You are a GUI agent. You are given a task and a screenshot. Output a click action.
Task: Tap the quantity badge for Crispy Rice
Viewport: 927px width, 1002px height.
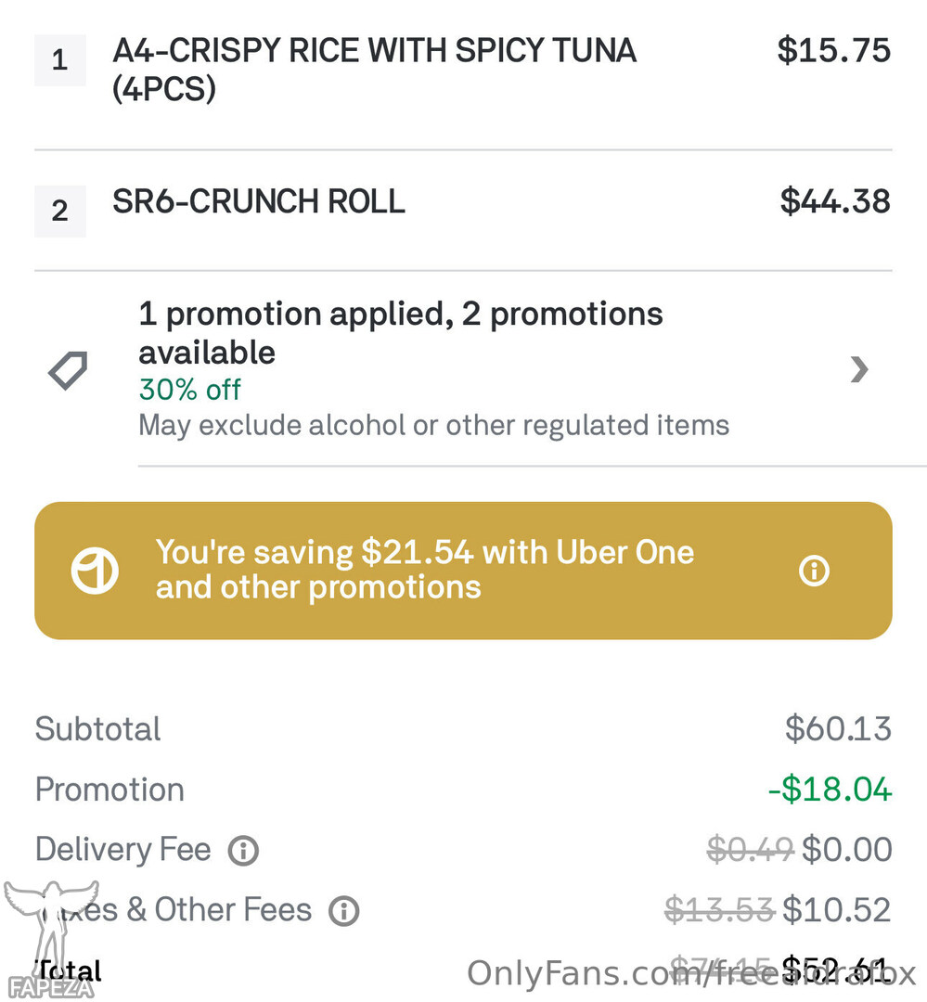60,60
